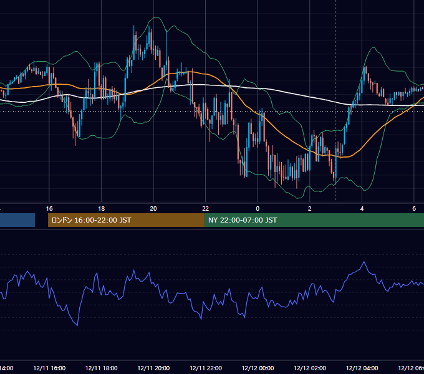The height and width of the screenshot is (374, 424).
Task: Click the 22 hour label on upper axis
Action: click(206, 209)
